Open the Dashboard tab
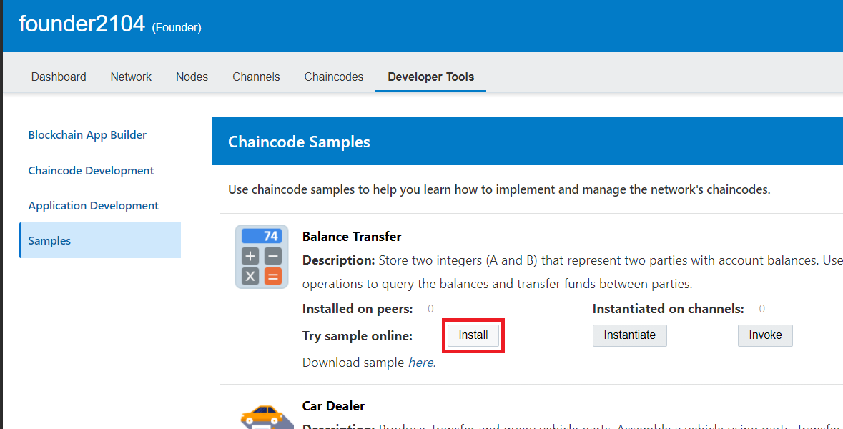 click(x=59, y=77)
